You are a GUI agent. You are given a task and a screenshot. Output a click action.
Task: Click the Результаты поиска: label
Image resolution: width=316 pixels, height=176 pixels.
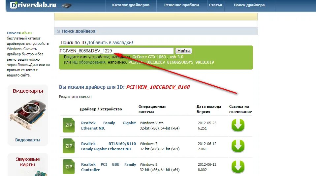point(75,97)
